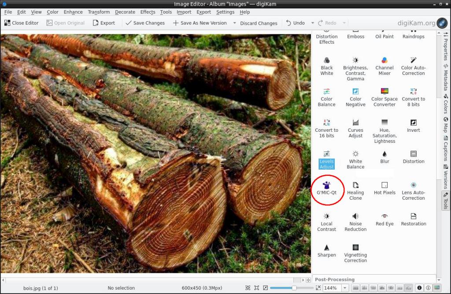Open the G'MIC-Qt tool
This screenshot has height=294, width=451.
point(326,188)
